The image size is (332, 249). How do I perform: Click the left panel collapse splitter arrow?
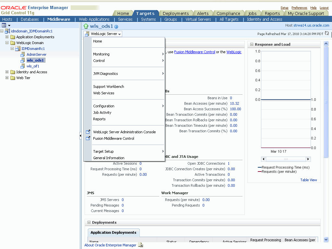(80, 136)
